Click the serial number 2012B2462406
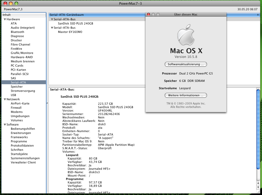 [x=109, y=114]
